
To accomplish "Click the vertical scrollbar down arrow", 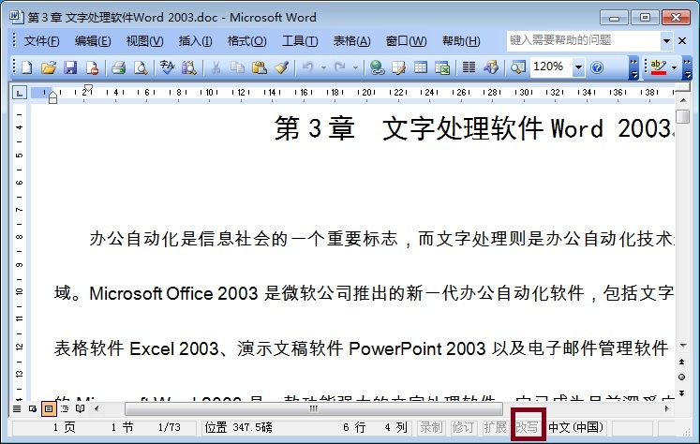I will [683, 346].
